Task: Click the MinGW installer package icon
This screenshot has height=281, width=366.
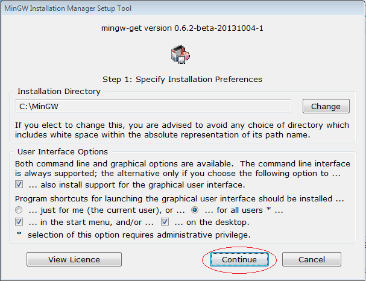Action: pos(180,54)
